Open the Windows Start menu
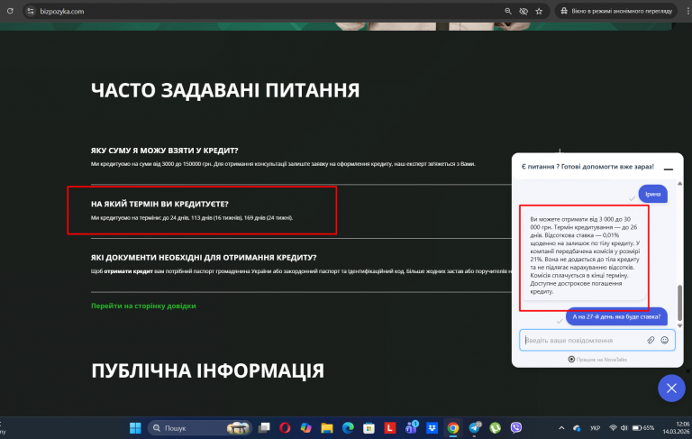The image size is (692, 439). (135, 428)
